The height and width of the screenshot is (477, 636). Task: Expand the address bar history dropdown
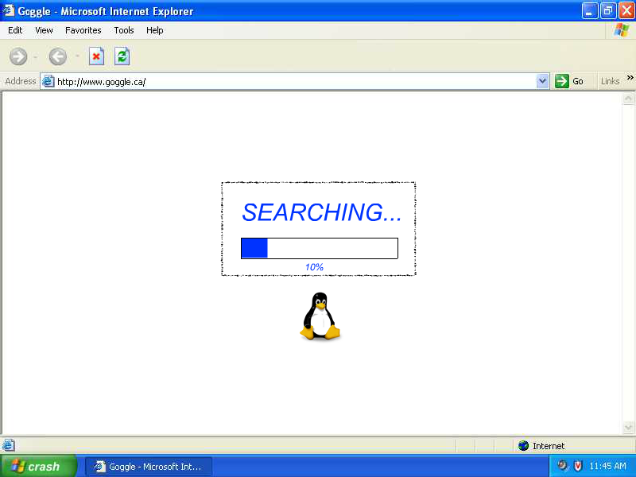pyautogui.click(x=542, y=81)
